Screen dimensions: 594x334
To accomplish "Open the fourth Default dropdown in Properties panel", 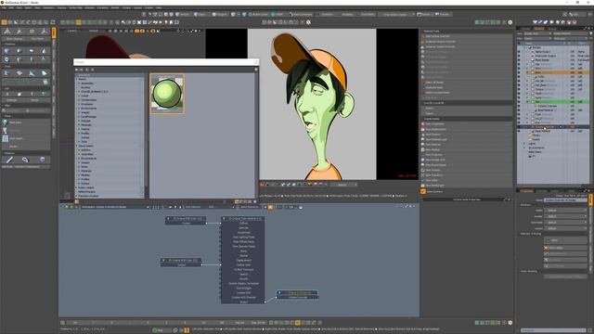I will coord(565,229).
